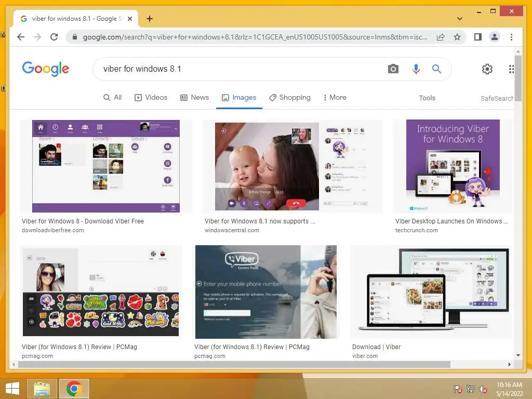
Task: Visit viber.com source link
Action: (365, 356)
